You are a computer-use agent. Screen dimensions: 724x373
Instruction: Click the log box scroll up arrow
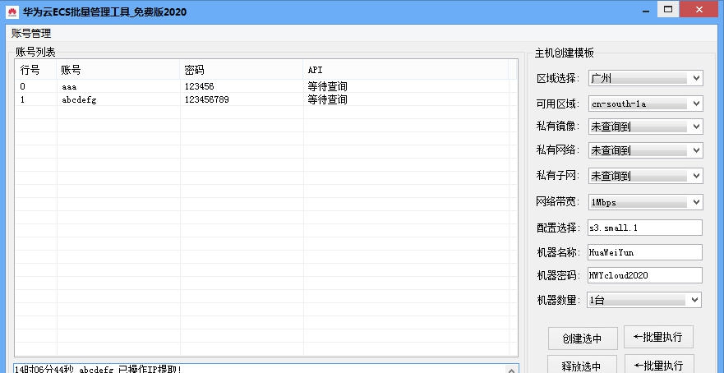tap(511, 370)
